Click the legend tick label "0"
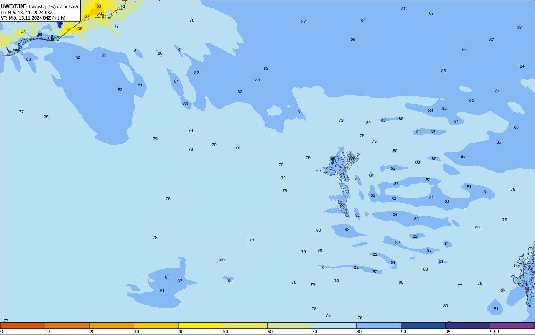This screenshot has width=535, height=335. (2, 332)
